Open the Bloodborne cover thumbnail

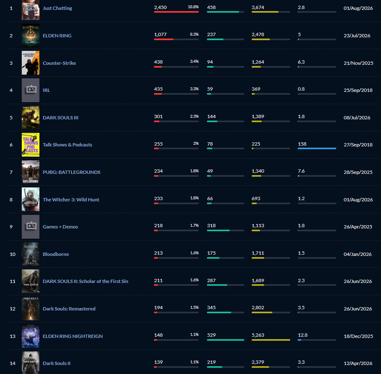pos(30,254)
